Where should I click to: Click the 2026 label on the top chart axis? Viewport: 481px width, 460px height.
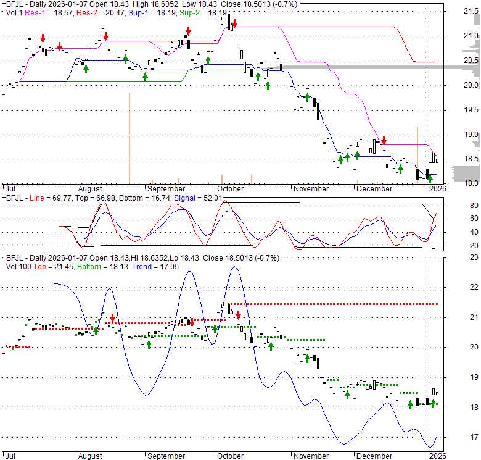pos(437,189)
